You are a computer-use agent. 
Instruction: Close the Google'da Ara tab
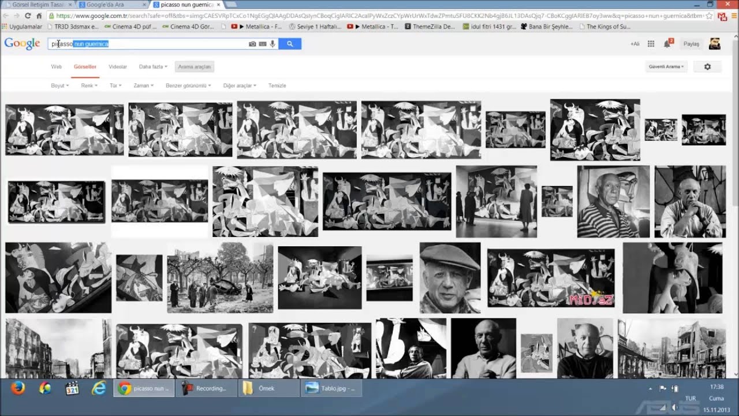point(144,5)
